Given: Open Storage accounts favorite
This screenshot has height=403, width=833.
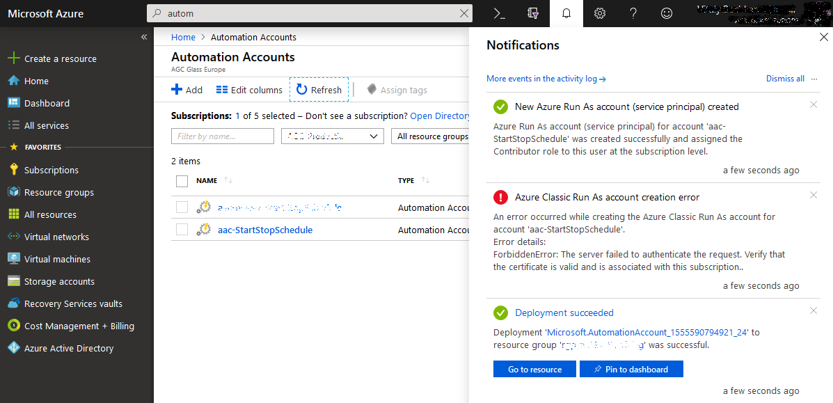Looking at the screenshot, I should tap(51, 282).
